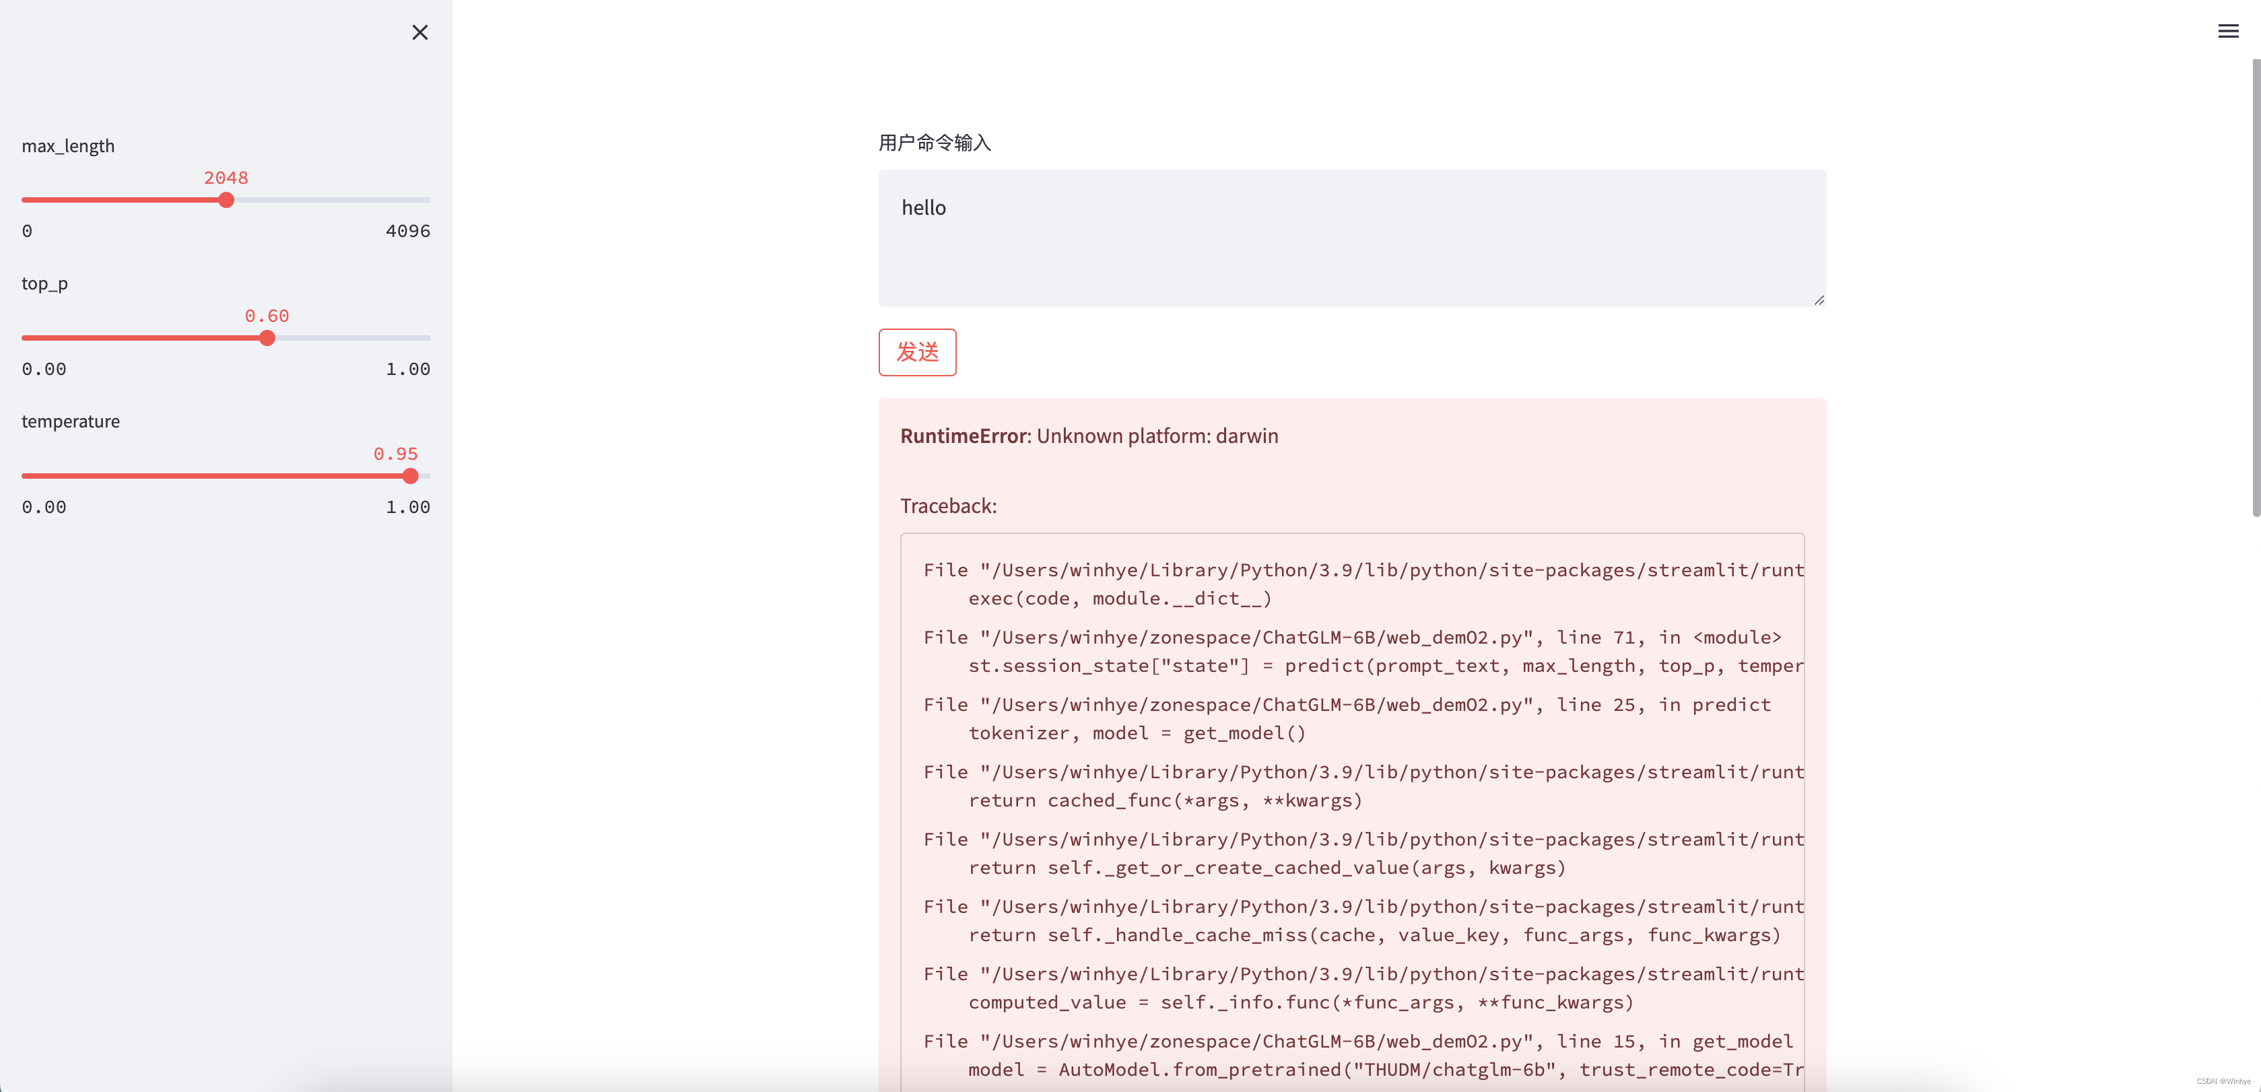This screenshot has width=2261, height=1092.
Task: Click the temperature value 0.95 label
Action: coord(395,454)
